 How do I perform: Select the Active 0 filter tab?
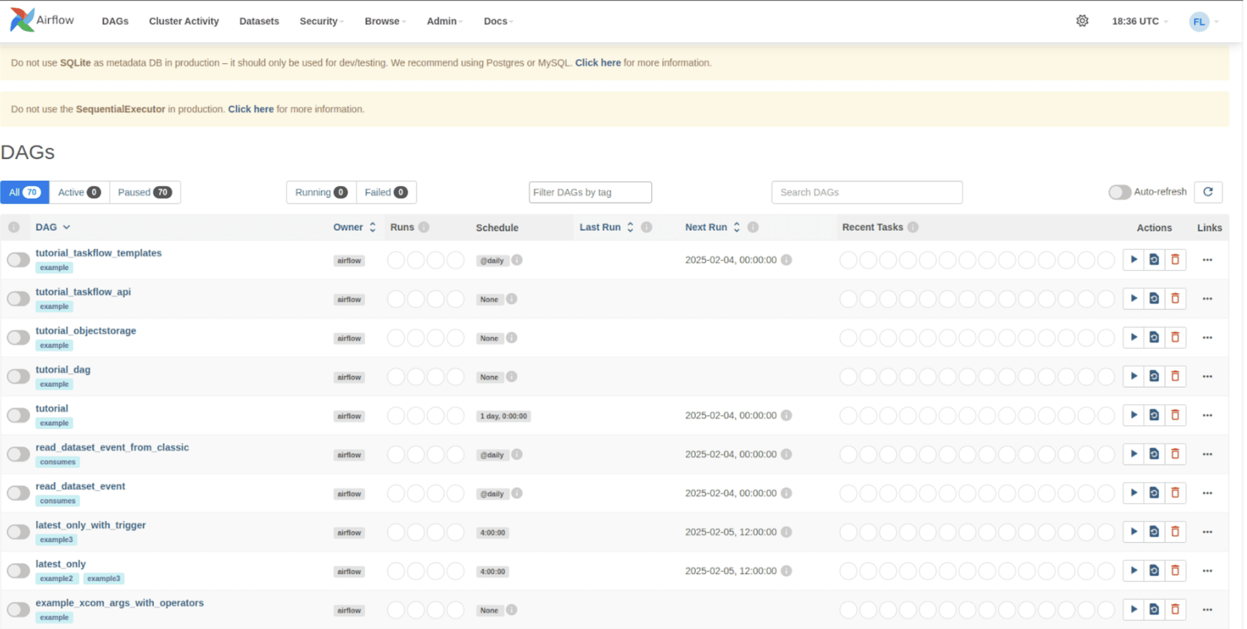pos(79,192)
